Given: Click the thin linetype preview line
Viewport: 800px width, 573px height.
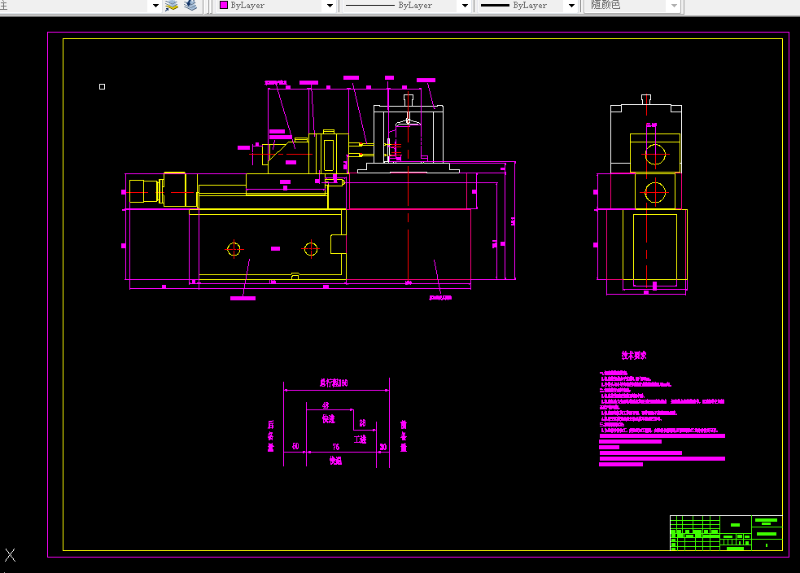Looking at the screenshot, I should (x=370, y=5).
